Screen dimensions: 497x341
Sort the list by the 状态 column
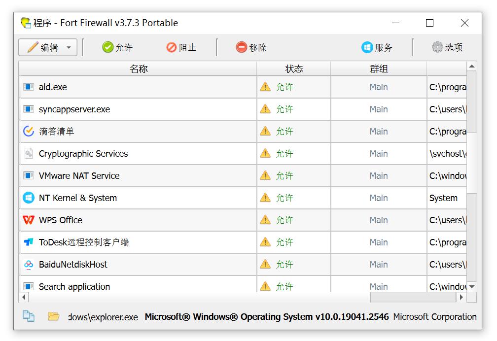pyautogui.click(x=294, y=68)
